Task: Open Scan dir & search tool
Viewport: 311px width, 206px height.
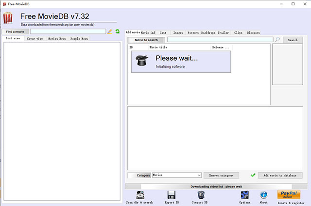Action: pyautogui.click(x=140, y=195)
